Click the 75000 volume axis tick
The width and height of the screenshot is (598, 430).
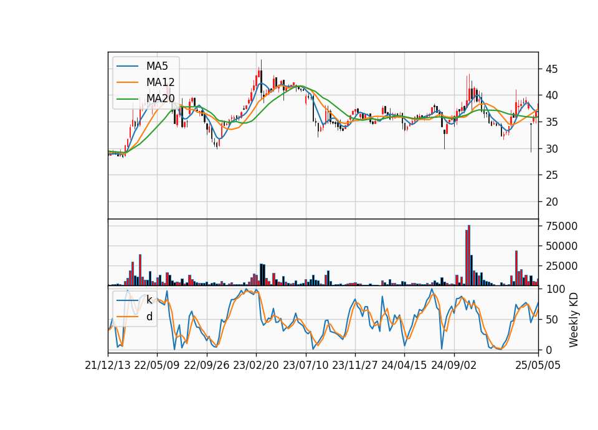561,226
